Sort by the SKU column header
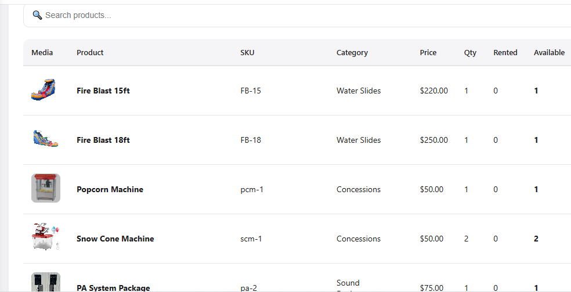Screen dimensions: 571x292 tap(247, 52)
